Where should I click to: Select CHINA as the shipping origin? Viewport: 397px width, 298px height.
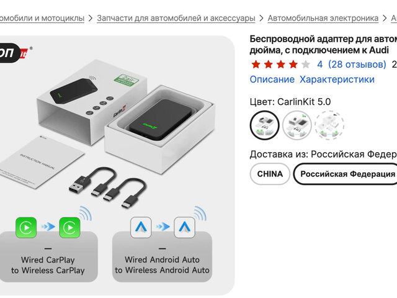click(270, 174)
